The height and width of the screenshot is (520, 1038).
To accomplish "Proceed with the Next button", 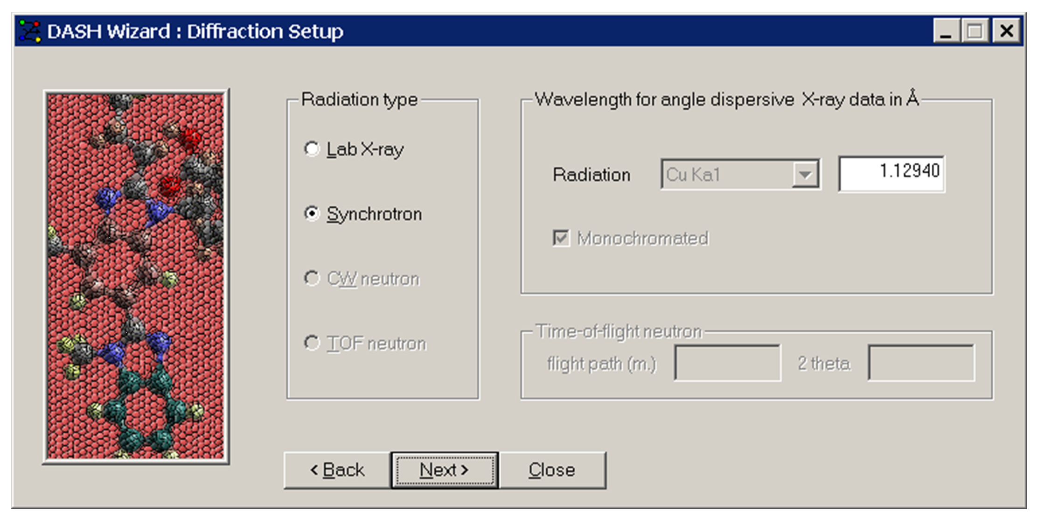I will (x=445, y=470).
